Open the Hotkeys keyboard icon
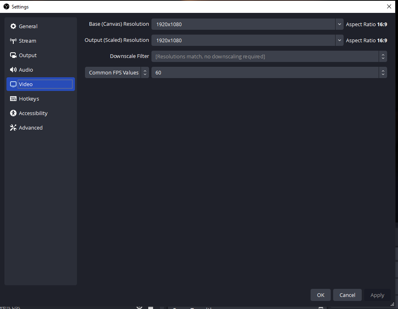This screenshot has height=309, width=398. 13,99
